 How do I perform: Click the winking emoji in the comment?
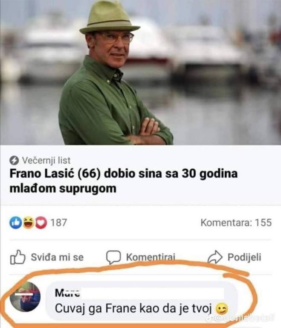click(221, 308)
